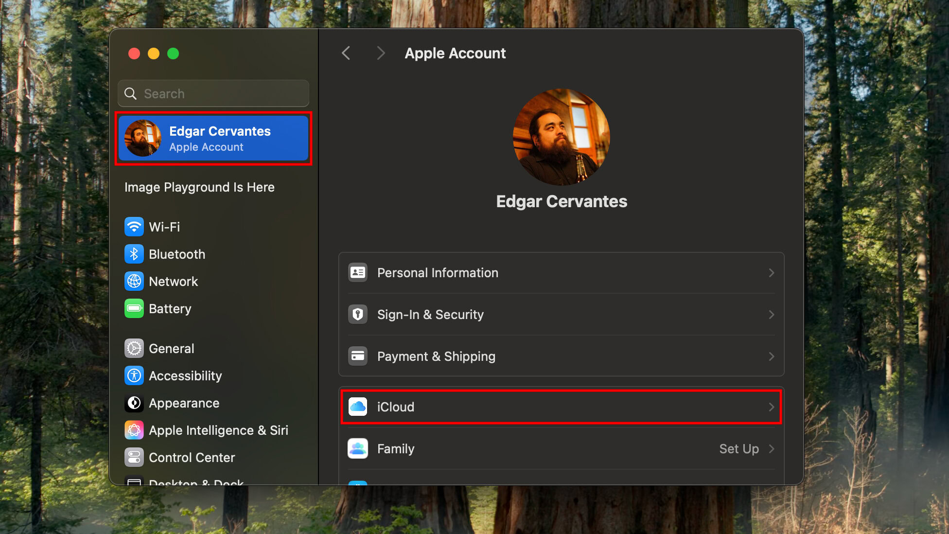
Task: Click Image Playground Is Here notice
Action: coord(199,187)
